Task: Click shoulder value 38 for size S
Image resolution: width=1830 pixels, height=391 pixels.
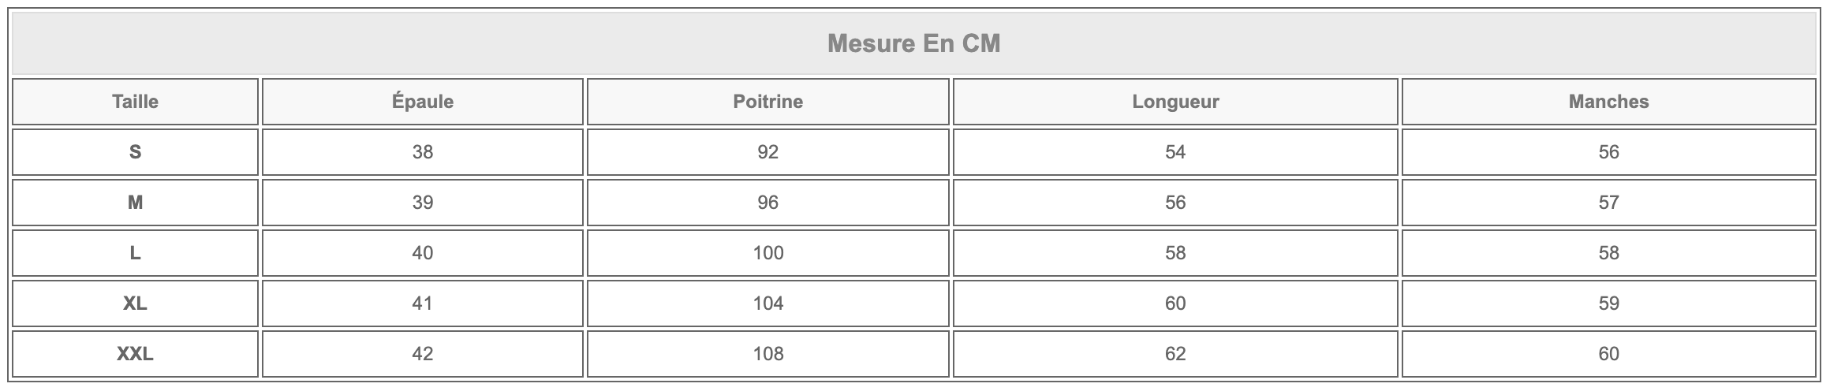Action: (423, 152)
